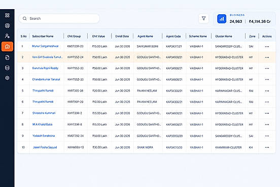Open subscriber Chandankumar Tanakal
The image size is (280, 187).
(x=46, y=79)
